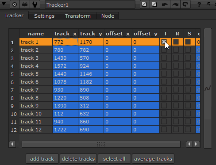Click the revert panel icon

[185, 4]
